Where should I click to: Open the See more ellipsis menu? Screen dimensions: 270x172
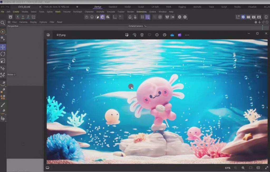pos(187,35)
